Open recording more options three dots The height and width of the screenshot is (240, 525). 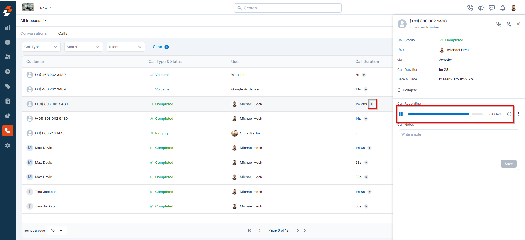[518, 114]
